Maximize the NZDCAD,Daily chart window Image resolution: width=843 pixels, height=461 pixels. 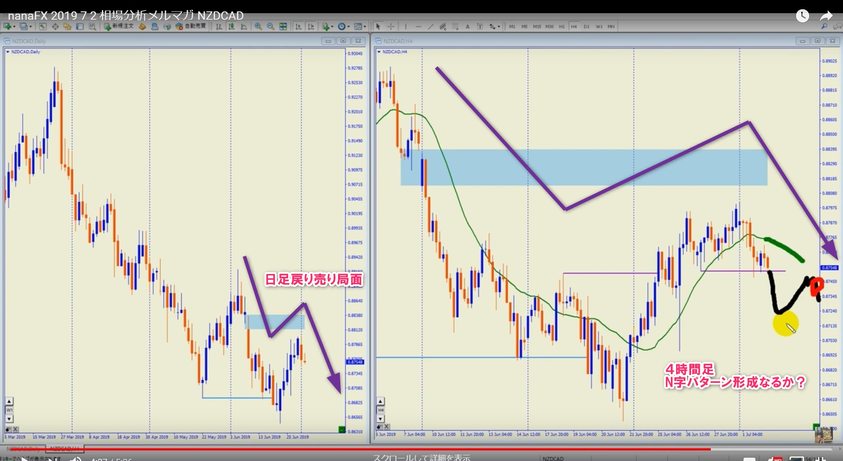[x=343, y=41]
